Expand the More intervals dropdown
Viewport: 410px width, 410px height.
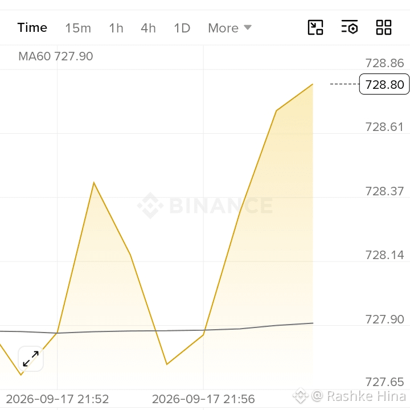pyautogui.click(x=229, y=28)
